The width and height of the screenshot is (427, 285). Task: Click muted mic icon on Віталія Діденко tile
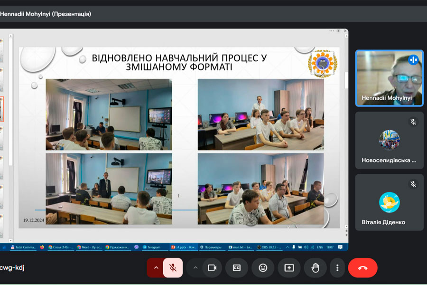(413, 184)
